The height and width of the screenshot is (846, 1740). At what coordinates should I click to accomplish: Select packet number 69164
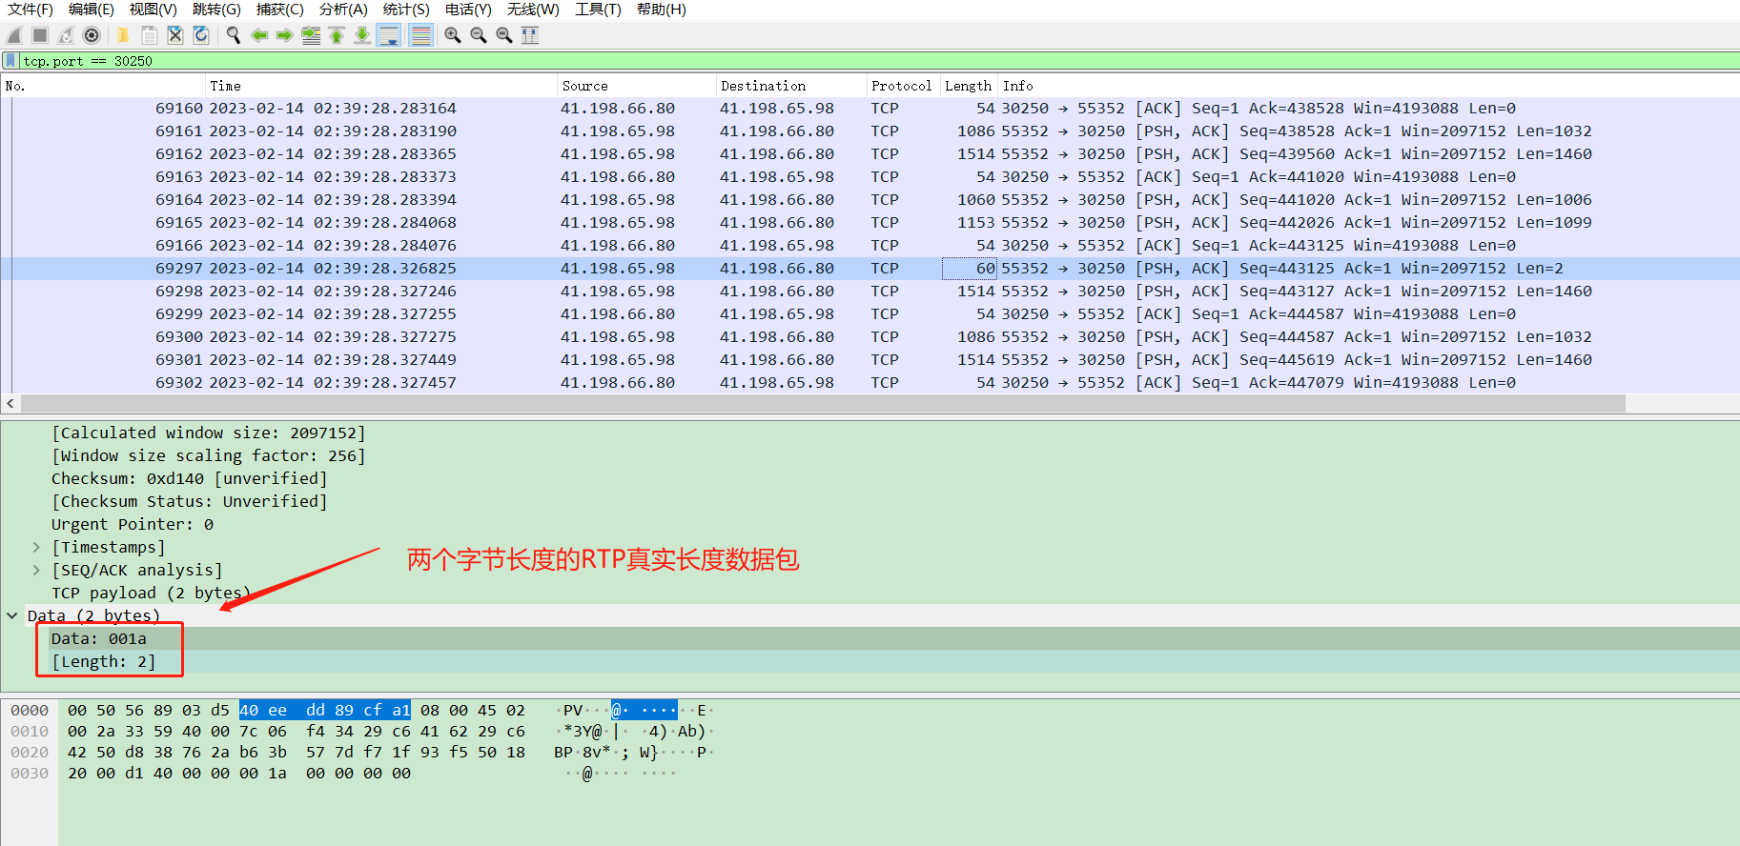(870, 200)
